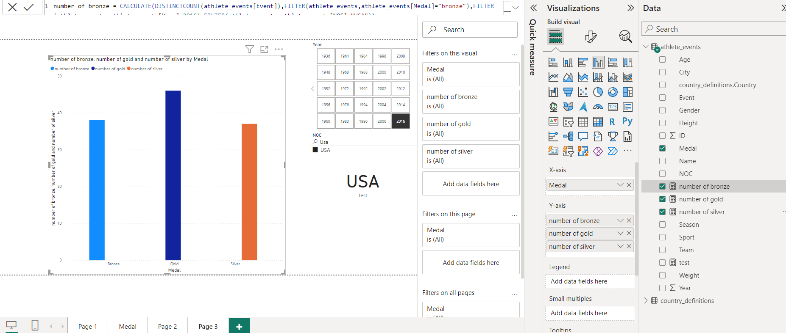
Task: Select year 2012 in the slicer
Action: click(401, 88)
